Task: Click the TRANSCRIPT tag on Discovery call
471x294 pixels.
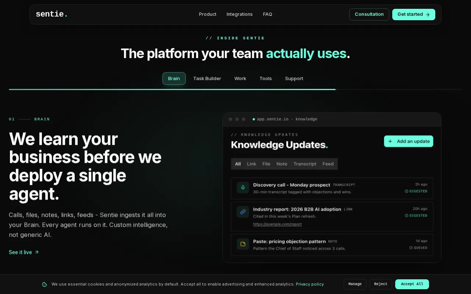Action: [x=344, y=185]
